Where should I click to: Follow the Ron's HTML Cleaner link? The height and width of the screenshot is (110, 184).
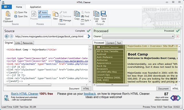[x=25, y=94]
